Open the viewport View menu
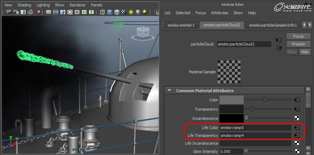This screenshot has height=155, width=314. pyautogui.click(x=8, y=5)
